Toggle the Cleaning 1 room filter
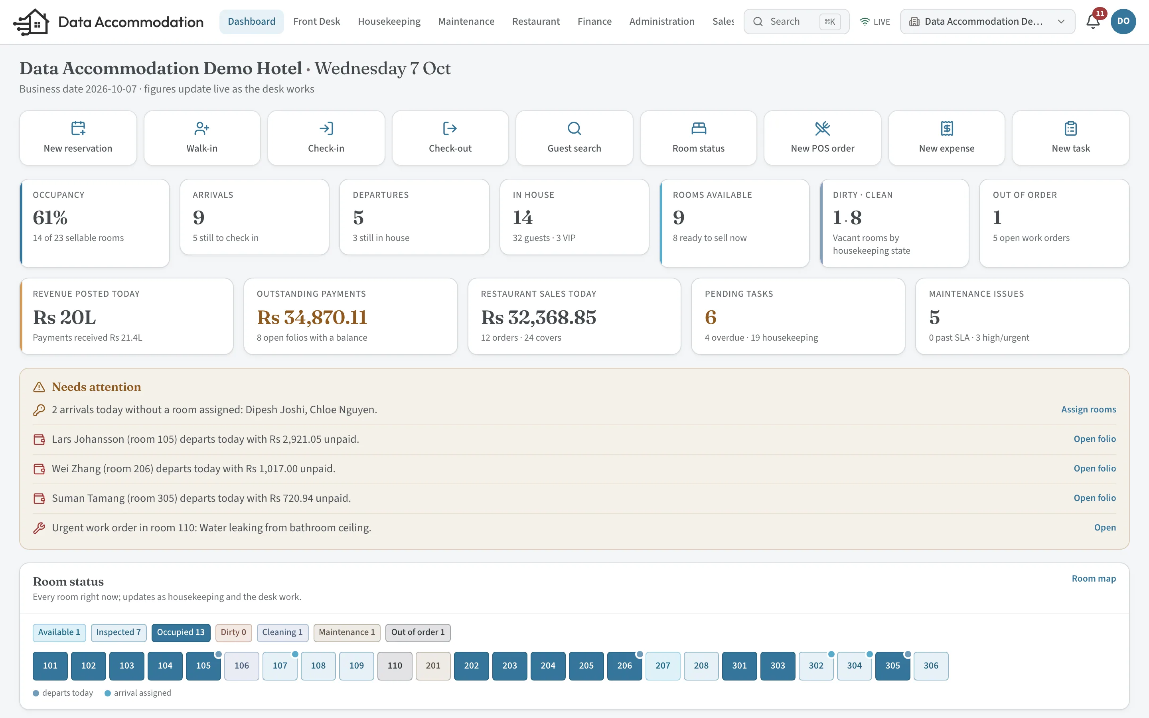 282,633
